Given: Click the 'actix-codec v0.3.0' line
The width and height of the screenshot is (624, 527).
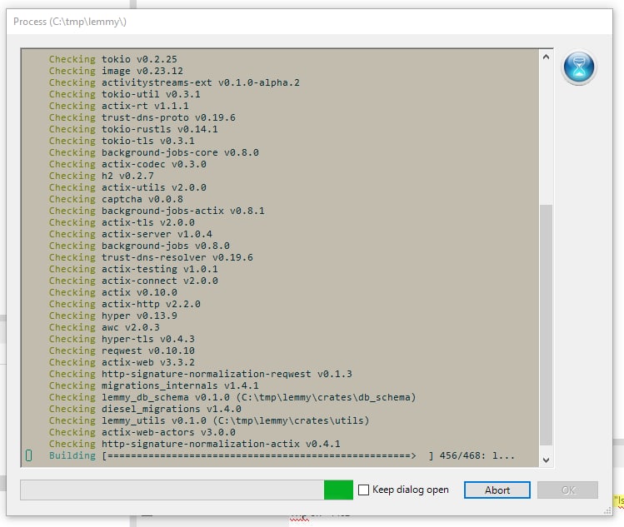Looking at the screenshot, I should (127, 164).
